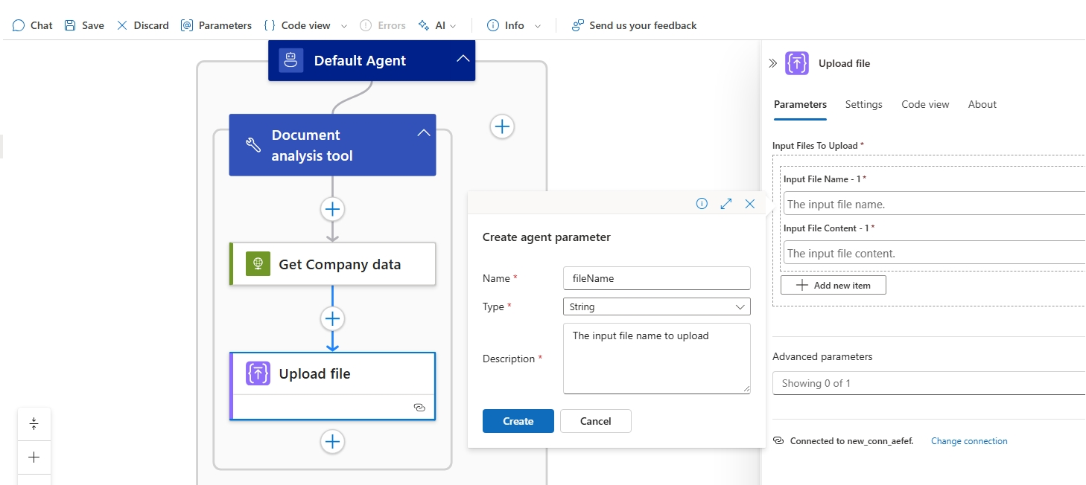Click the zoom plus icon bottom left

[34, 457]
